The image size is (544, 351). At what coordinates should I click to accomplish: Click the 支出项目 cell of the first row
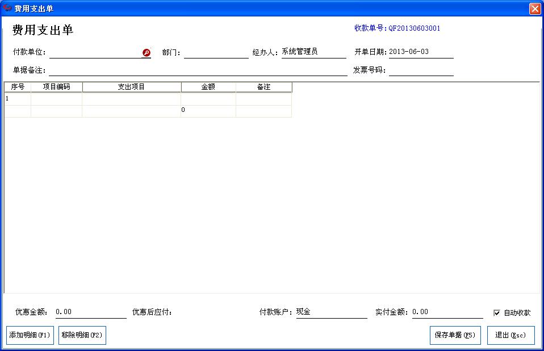coord(132,98)
